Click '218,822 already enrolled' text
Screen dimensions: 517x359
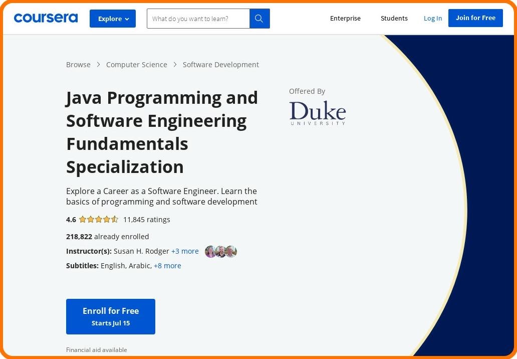108,237
